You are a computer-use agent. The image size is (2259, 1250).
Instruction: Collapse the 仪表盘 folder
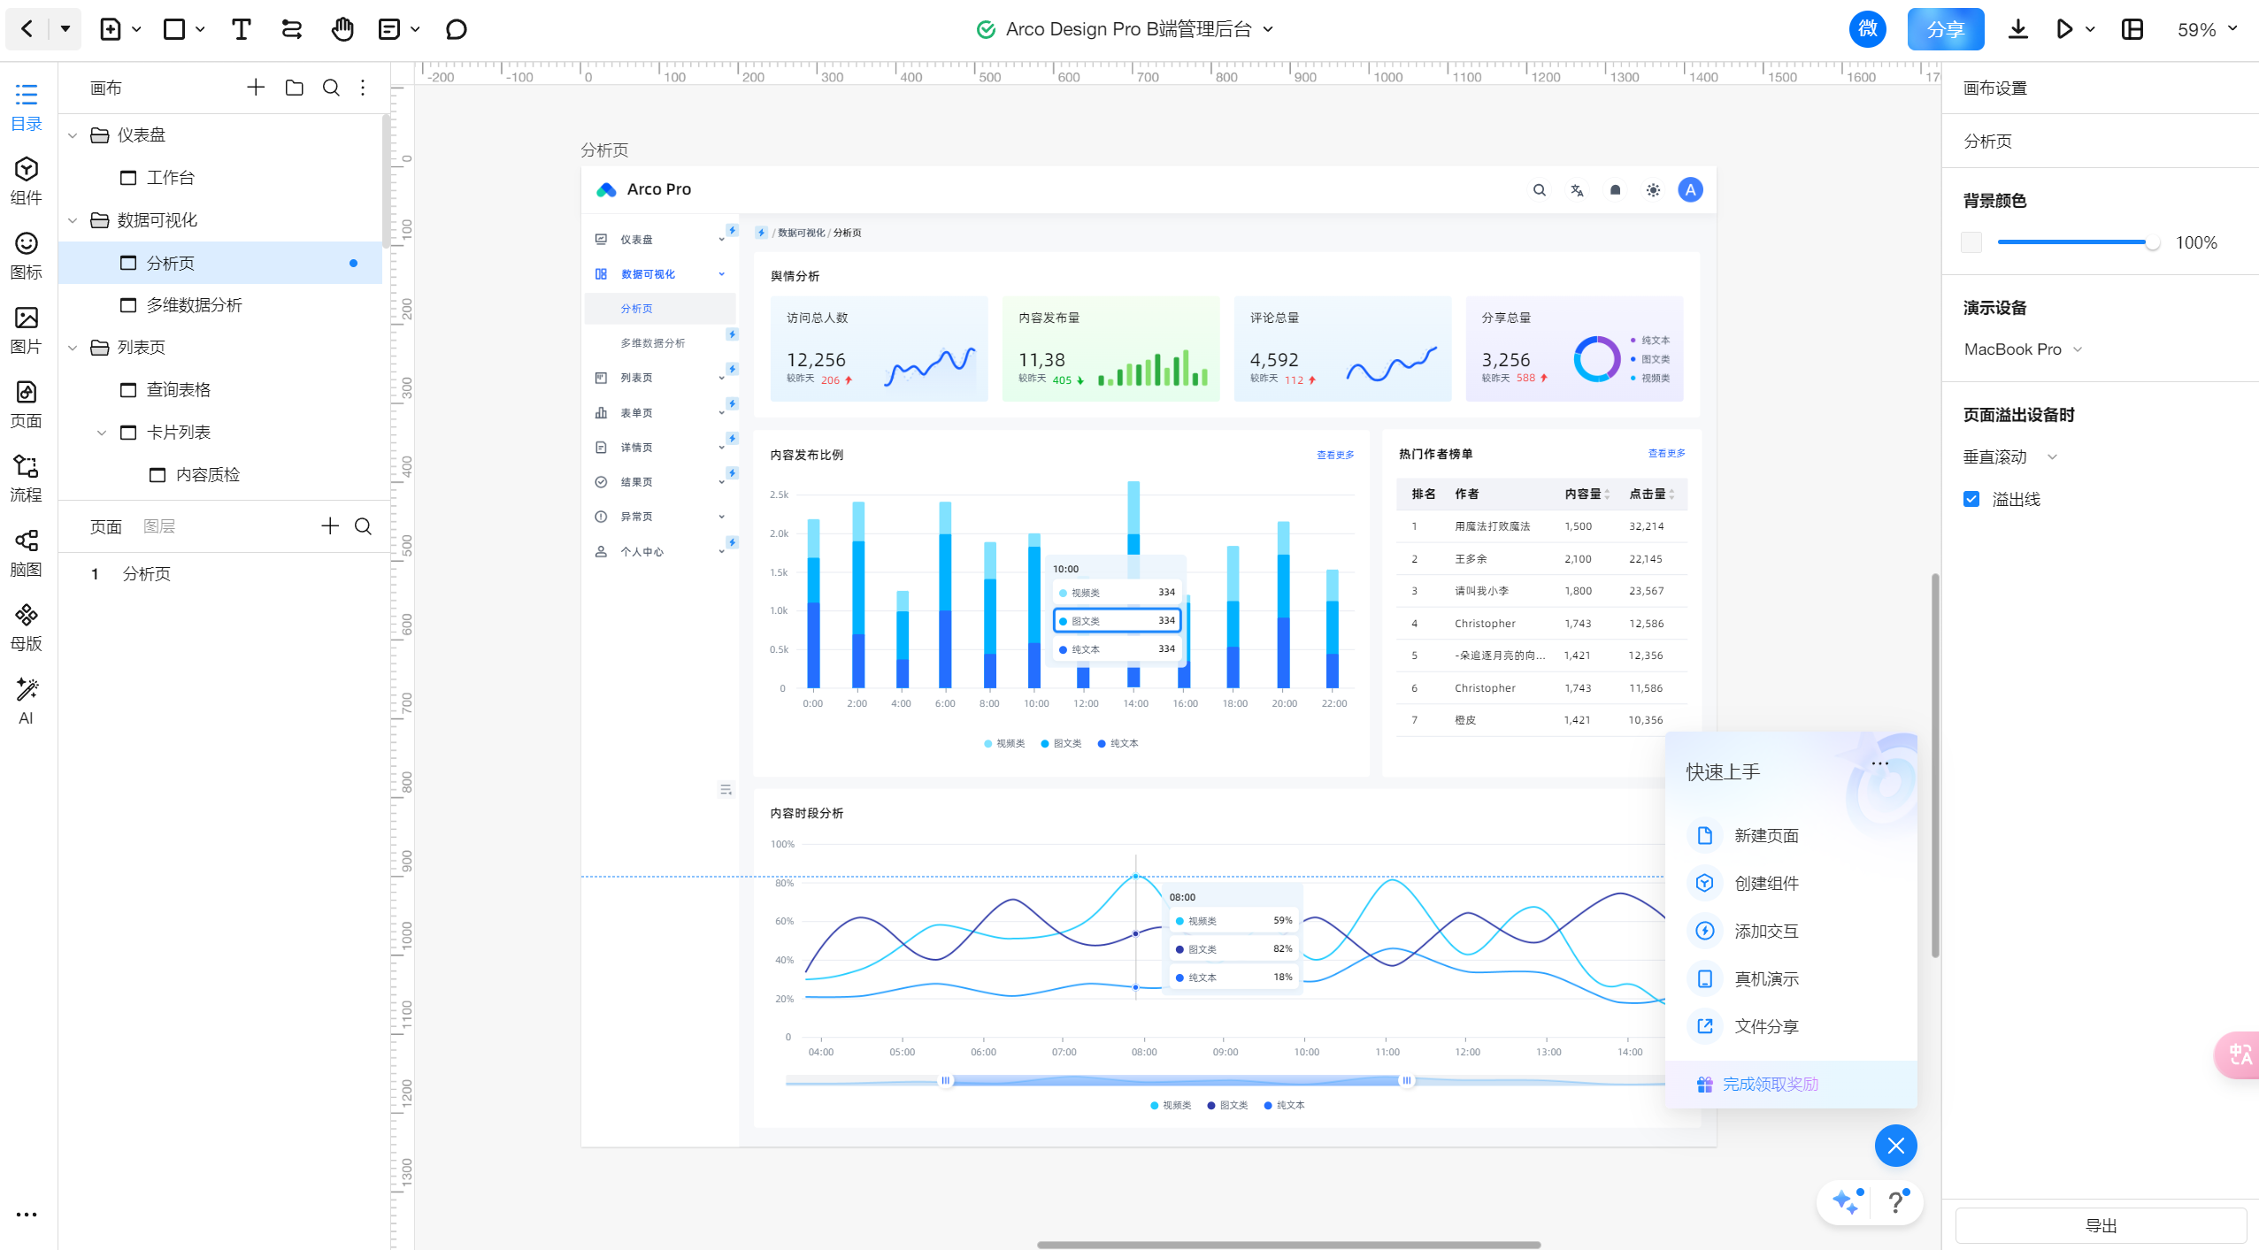coord(73,135)
